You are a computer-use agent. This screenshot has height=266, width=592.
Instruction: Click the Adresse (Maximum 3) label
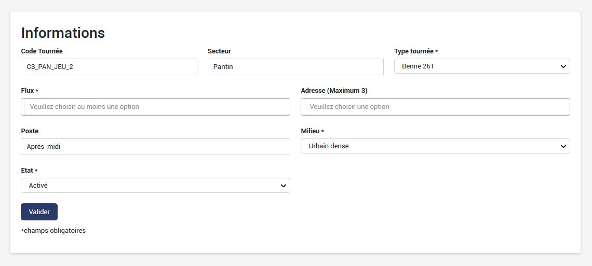tap(334, 91)
